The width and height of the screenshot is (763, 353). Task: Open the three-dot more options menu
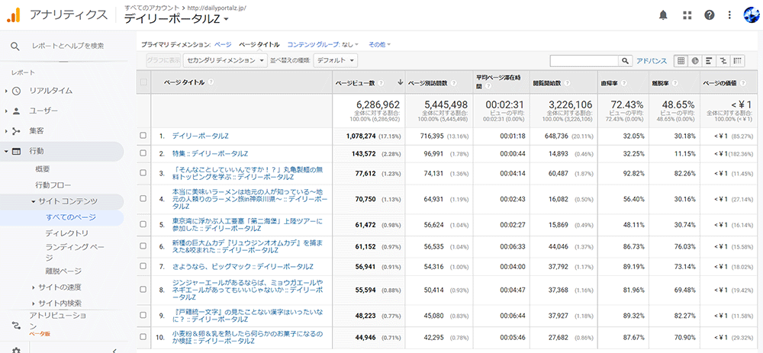729,15
